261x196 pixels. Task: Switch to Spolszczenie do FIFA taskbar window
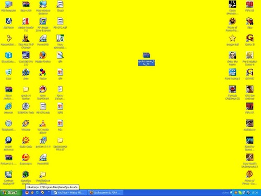coord(105,193)
